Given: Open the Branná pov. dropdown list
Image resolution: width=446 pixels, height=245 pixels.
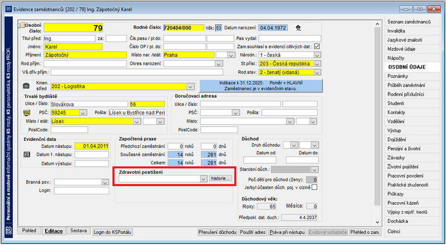Looking at the screenshot, I should click(105, 182).
